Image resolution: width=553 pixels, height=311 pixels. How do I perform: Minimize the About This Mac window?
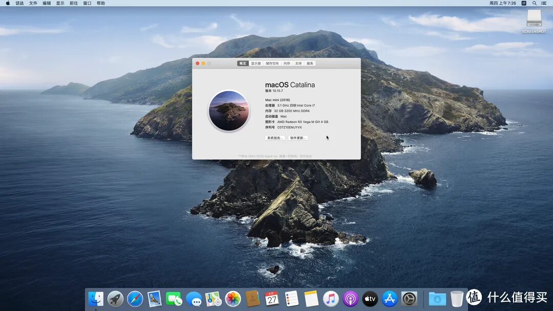click(203, 63)
